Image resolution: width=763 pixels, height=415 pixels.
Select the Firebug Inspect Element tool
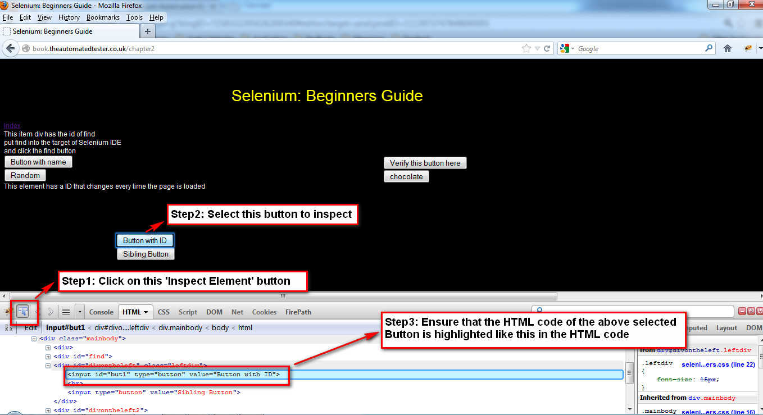(24, 312)
